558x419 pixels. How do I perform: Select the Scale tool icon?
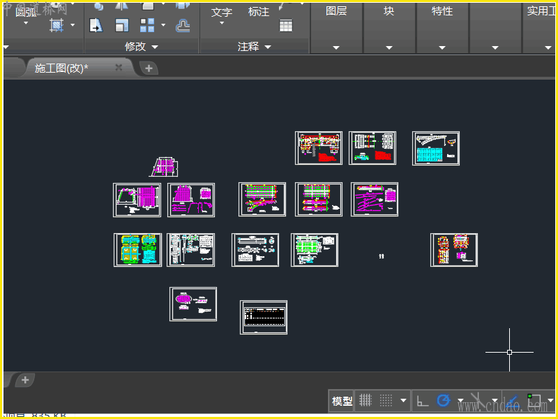pyautogui.click(x=121, y=26)
